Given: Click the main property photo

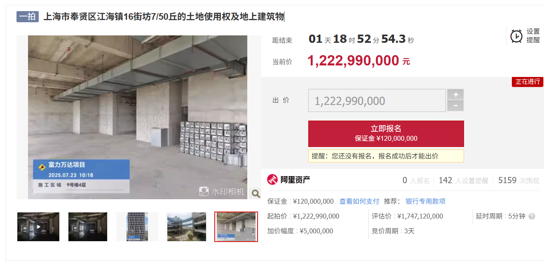Looking at the screenshot, I should [138, 117].
